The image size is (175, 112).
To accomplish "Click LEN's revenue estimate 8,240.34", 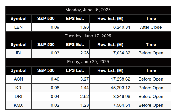I will (122, 27).
